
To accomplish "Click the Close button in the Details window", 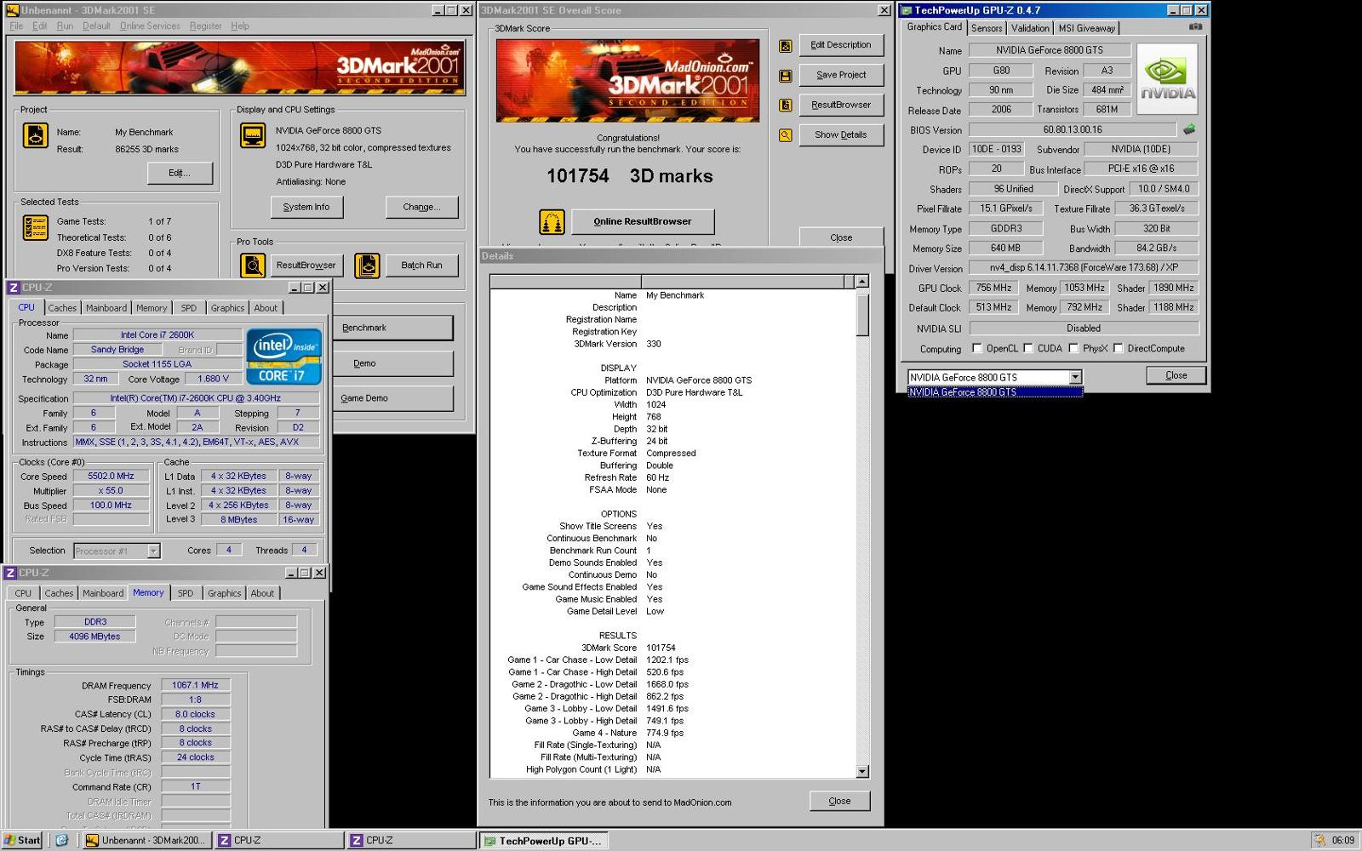I will 839,801.
